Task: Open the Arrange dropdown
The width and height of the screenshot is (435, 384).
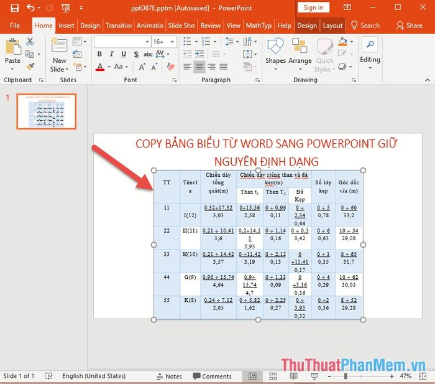Action: (300, 55)
